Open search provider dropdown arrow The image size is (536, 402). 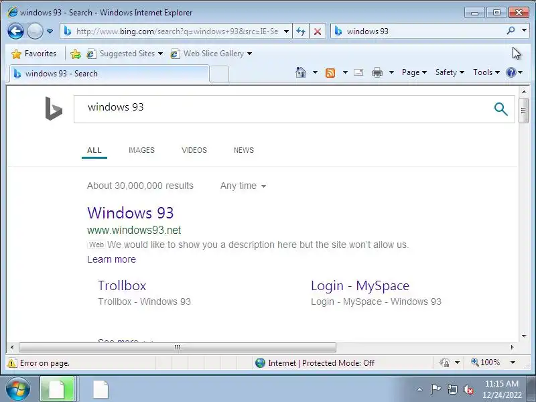[524, 30]
